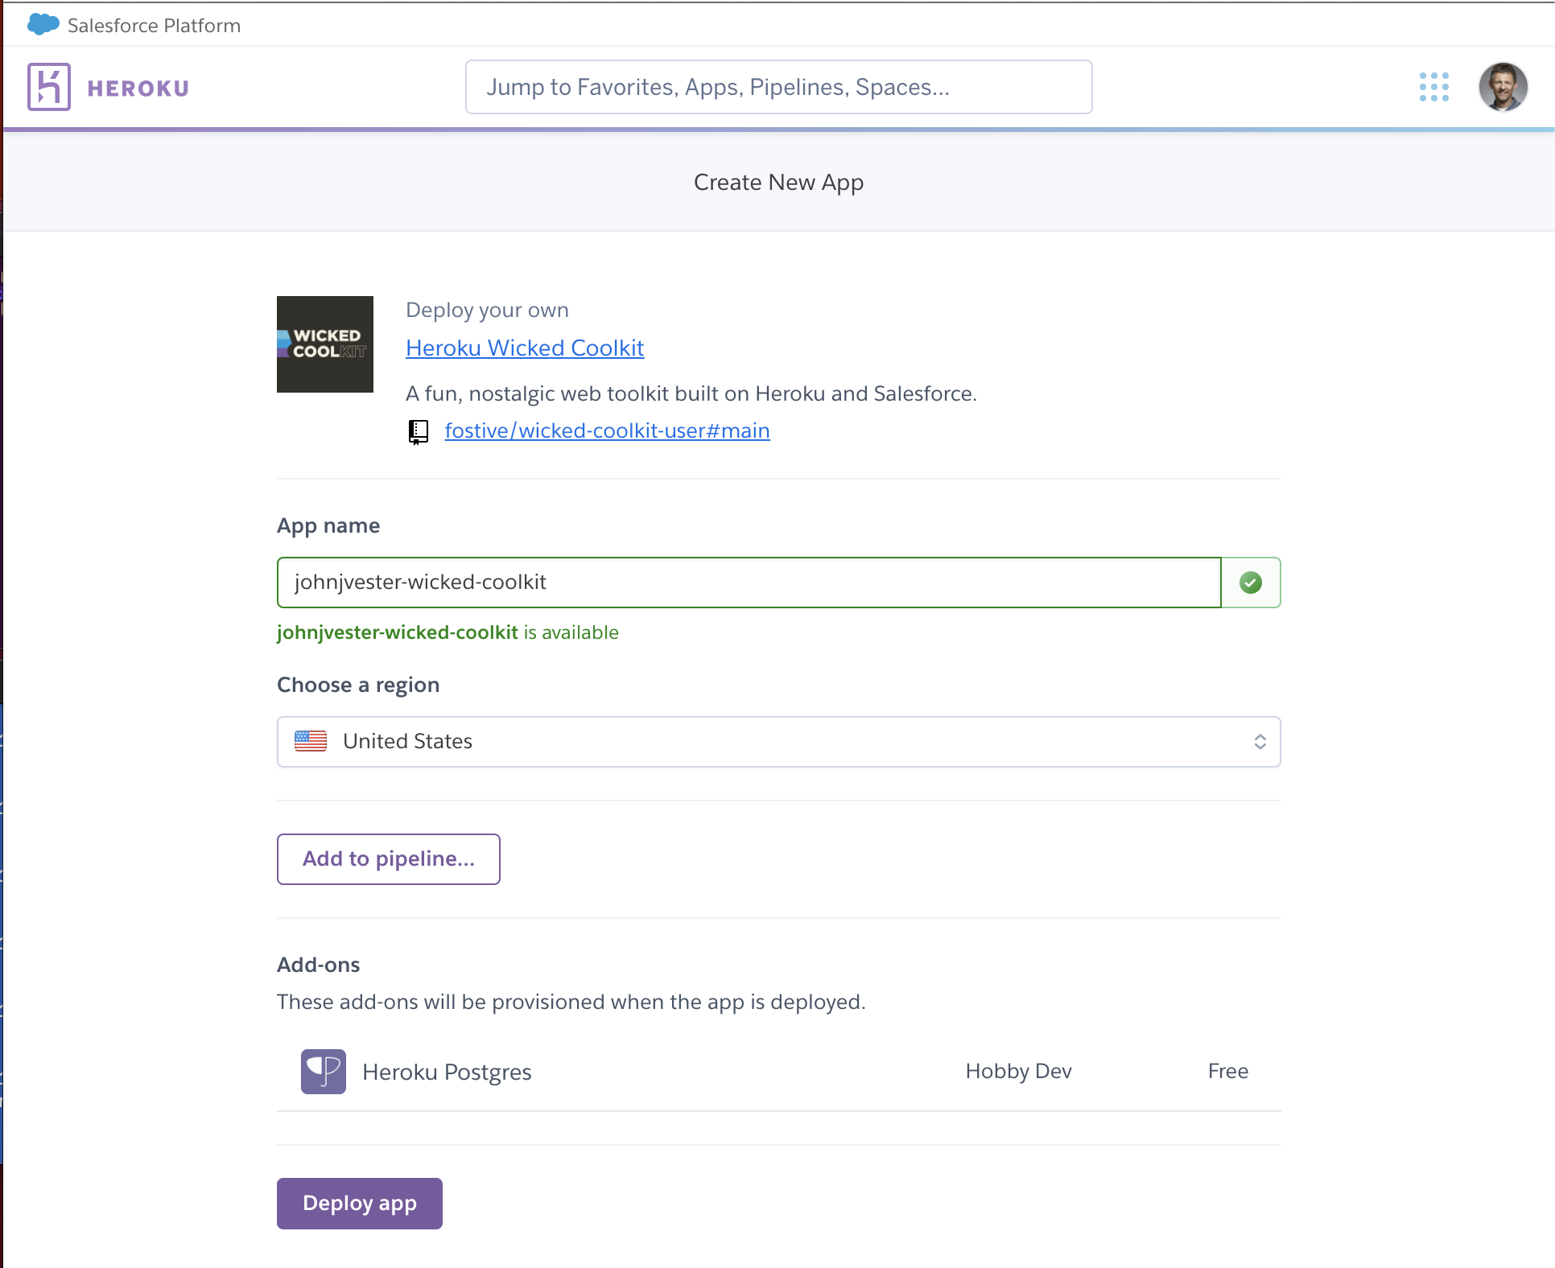This screenshot has height=1268, width=1555.
Task: Open the fostive/wicked-coolkit-user#main repo link
Action: (x=607, y=431)
